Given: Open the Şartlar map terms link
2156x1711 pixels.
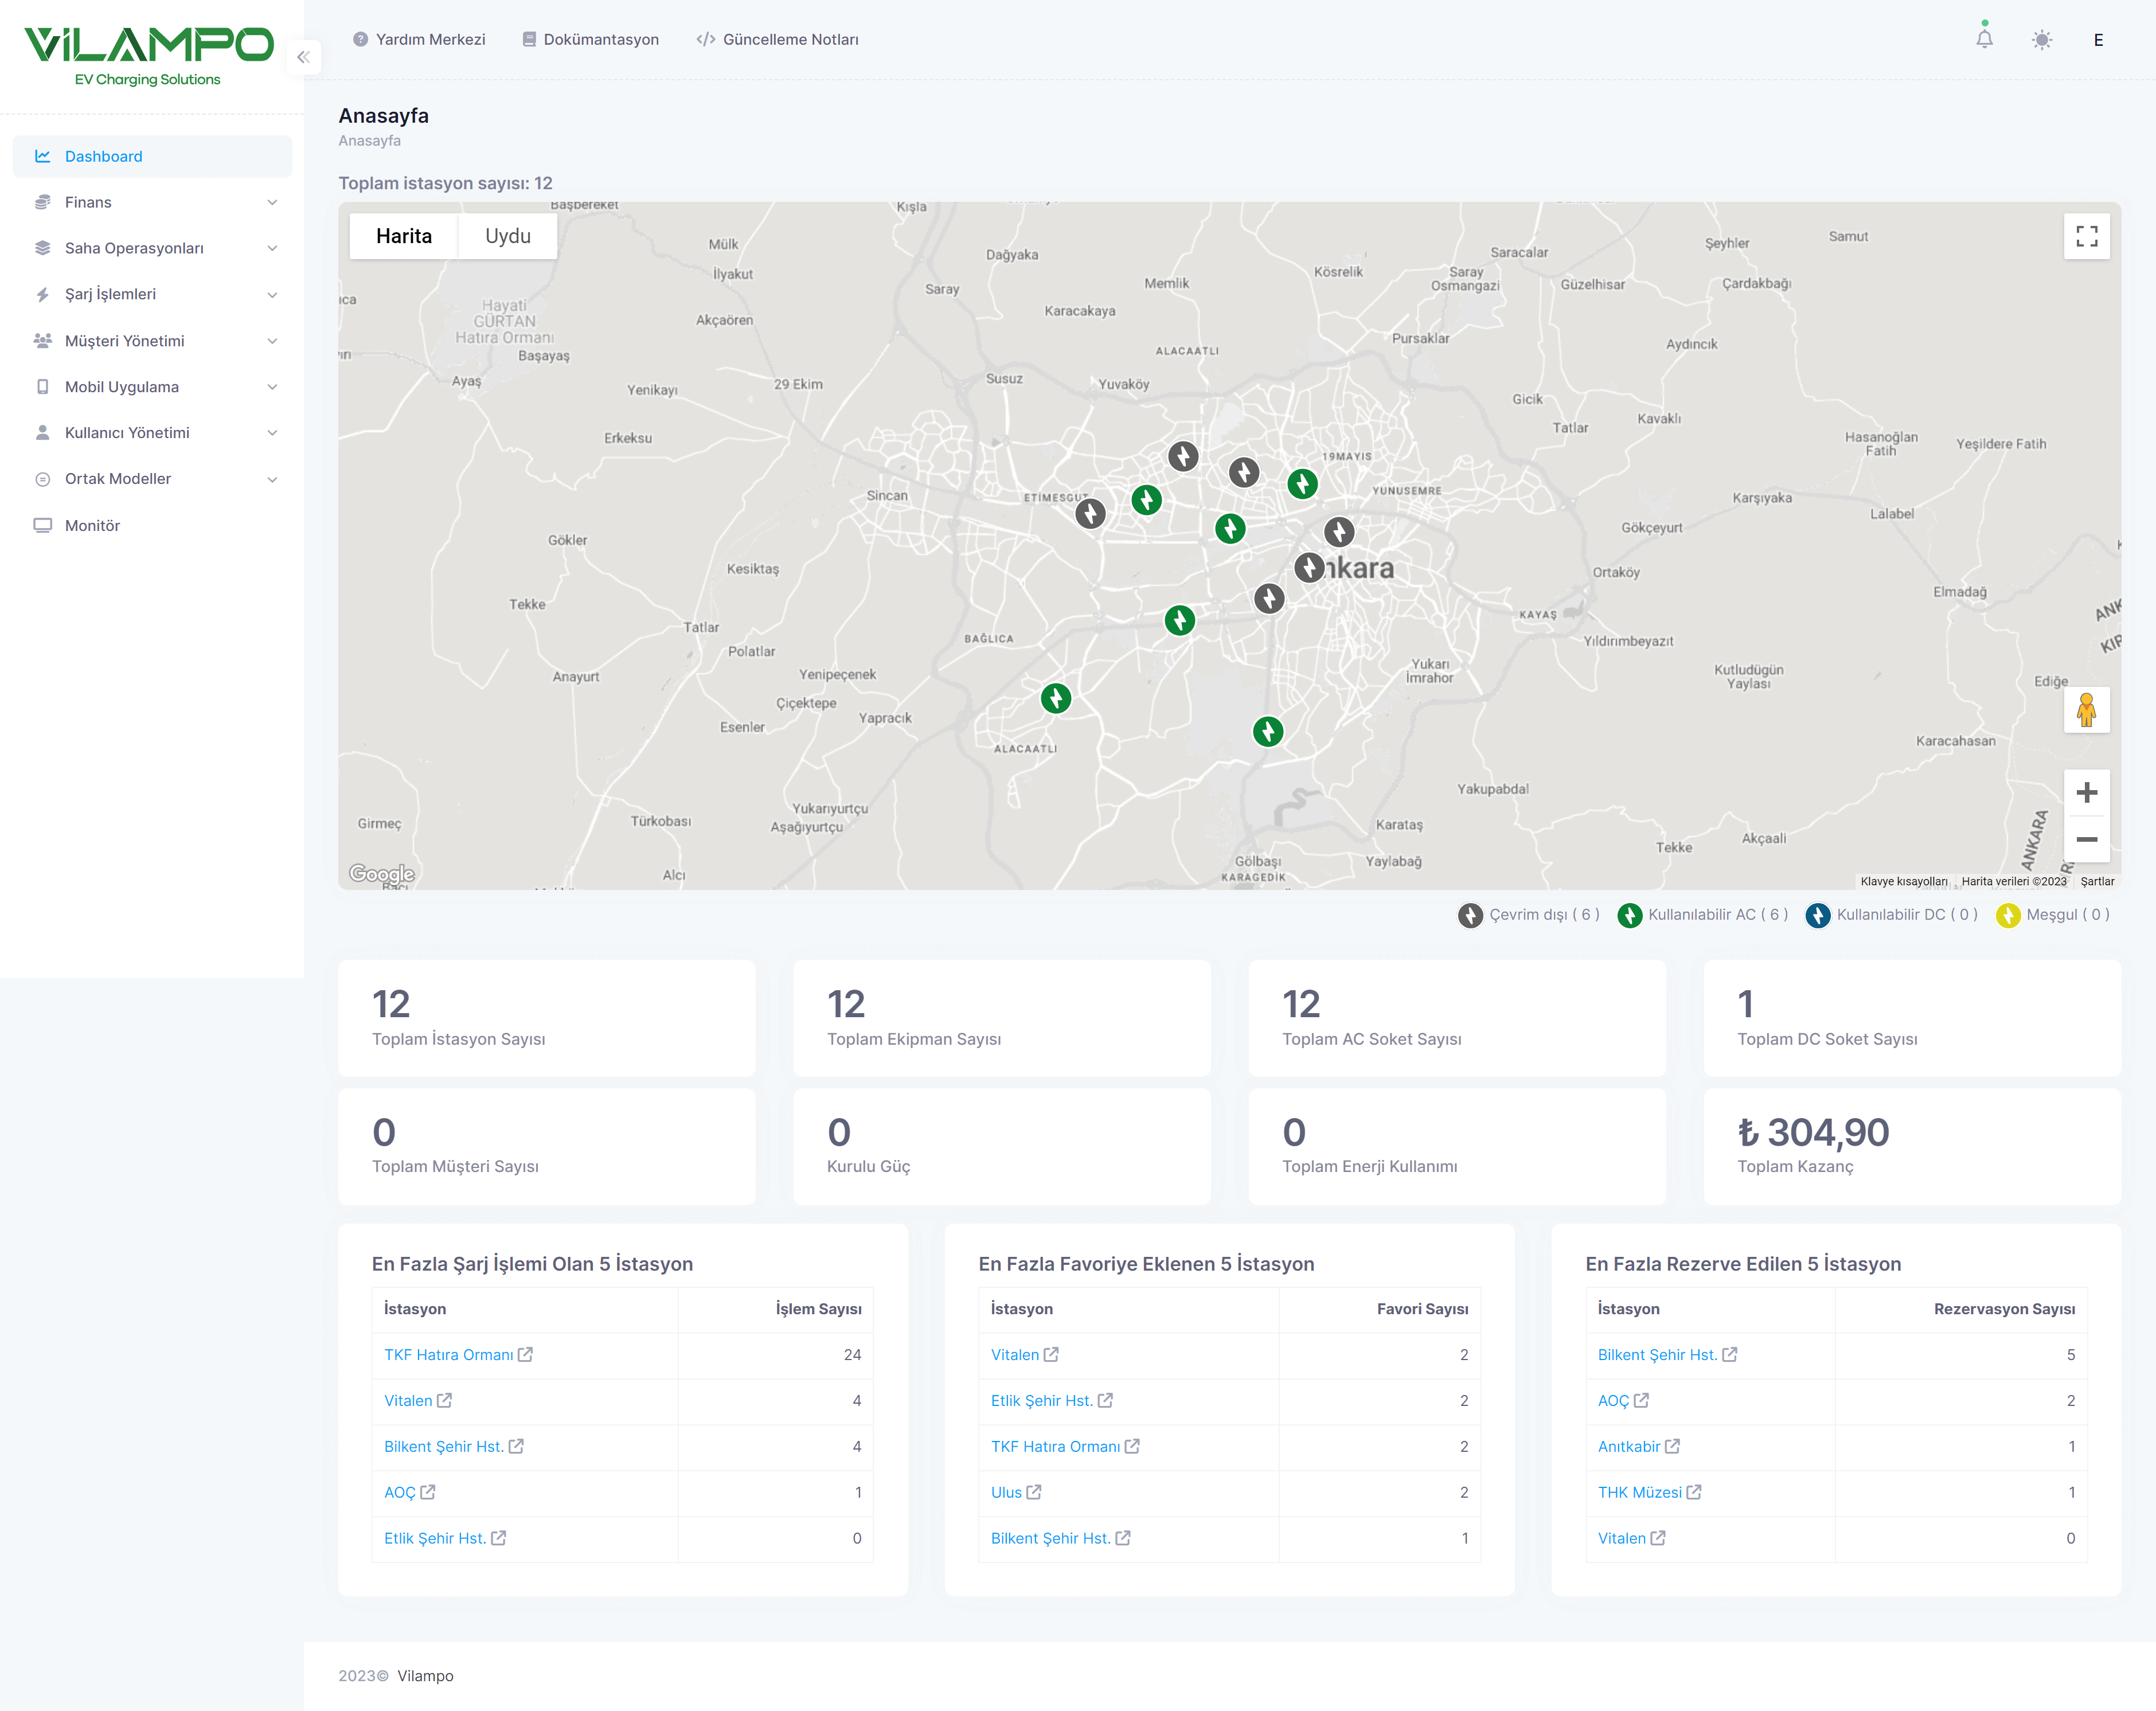Looking at the screenshot, I should [2097, 882].
